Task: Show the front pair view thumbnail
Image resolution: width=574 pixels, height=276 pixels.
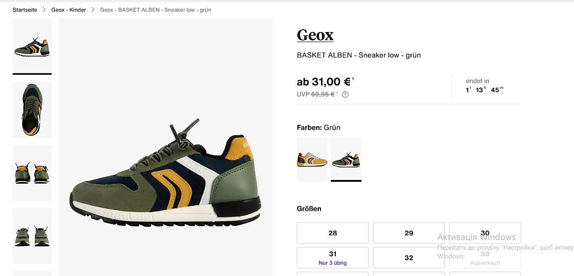Action: pos(32,236)
